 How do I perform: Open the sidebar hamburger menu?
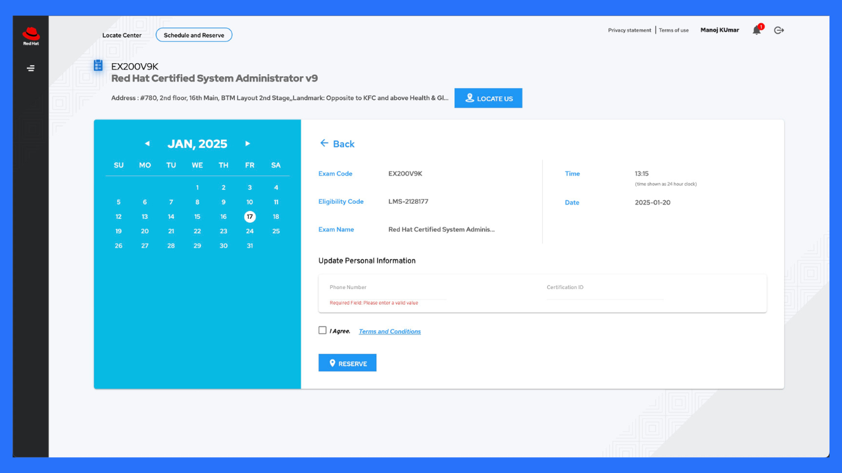point(31,68)
